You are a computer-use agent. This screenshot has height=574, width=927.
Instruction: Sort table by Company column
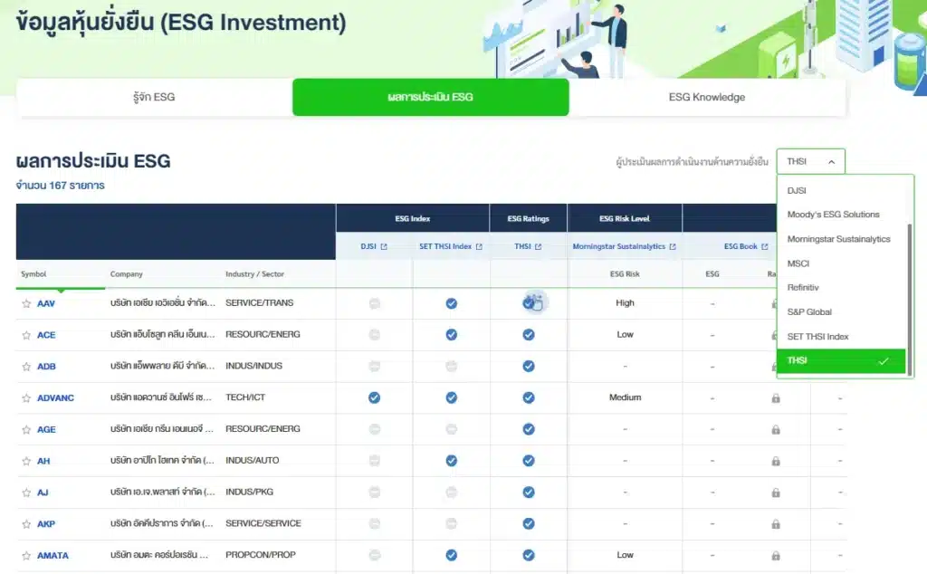pos(127,274)
